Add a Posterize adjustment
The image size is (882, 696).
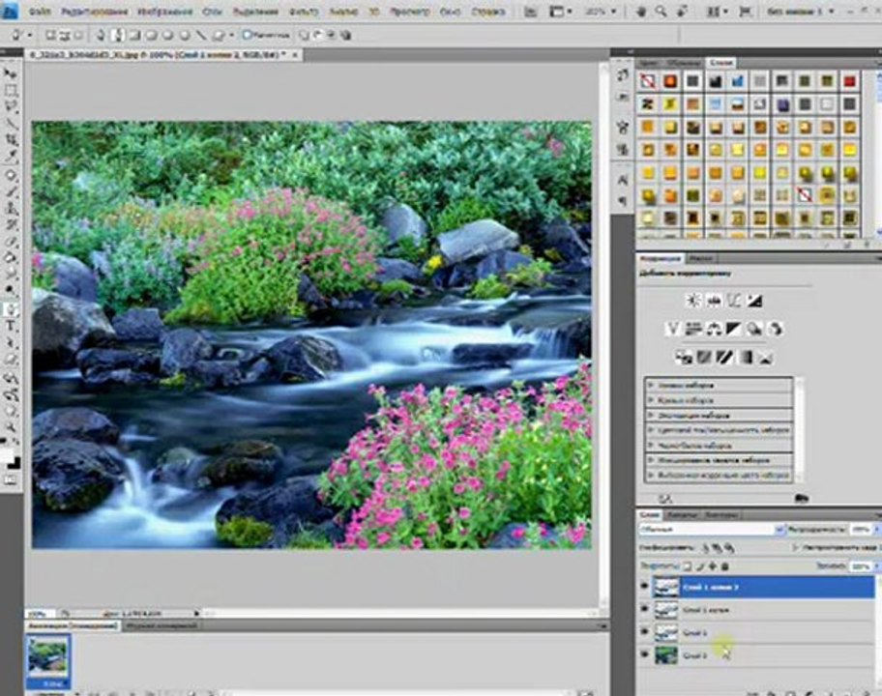tap(704, 357)
